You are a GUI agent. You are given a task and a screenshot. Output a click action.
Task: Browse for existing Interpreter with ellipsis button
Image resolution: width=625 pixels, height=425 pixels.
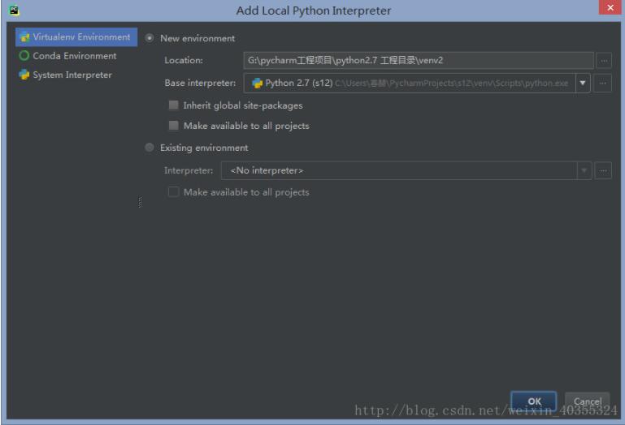click(604, 170)
